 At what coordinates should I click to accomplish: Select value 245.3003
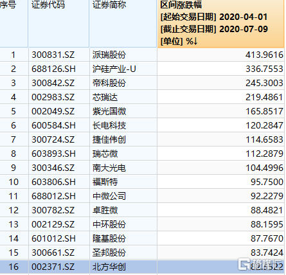tap(264, 83)
